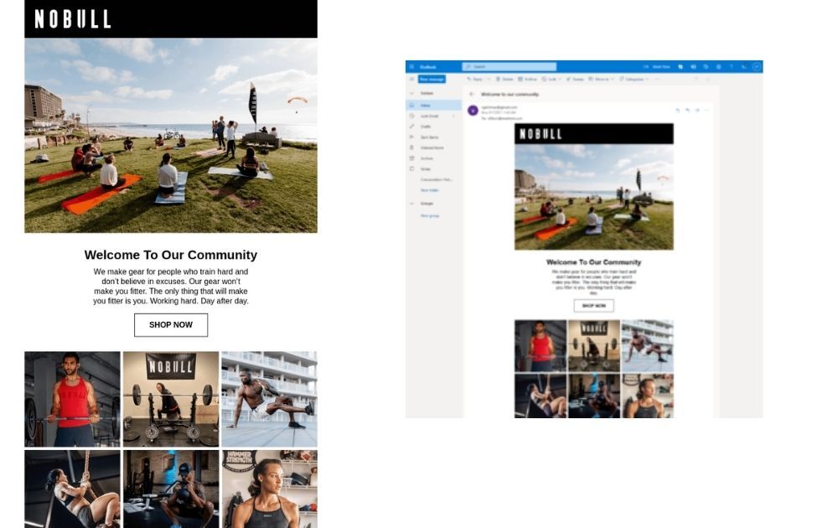This screenshot has height=528, width=838.
Task: Click the sender's purple avatar circle
Action: click(x=473, y=110)
